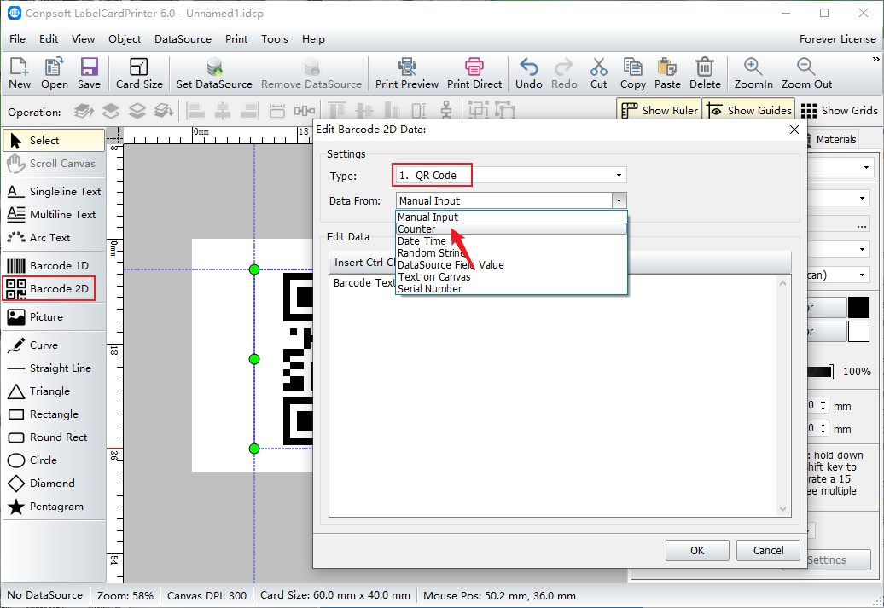Select the Barcode 1D tool

pos(54,265)
